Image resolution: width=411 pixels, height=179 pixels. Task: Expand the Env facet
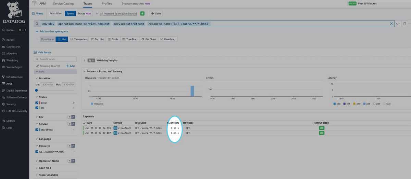40,117
